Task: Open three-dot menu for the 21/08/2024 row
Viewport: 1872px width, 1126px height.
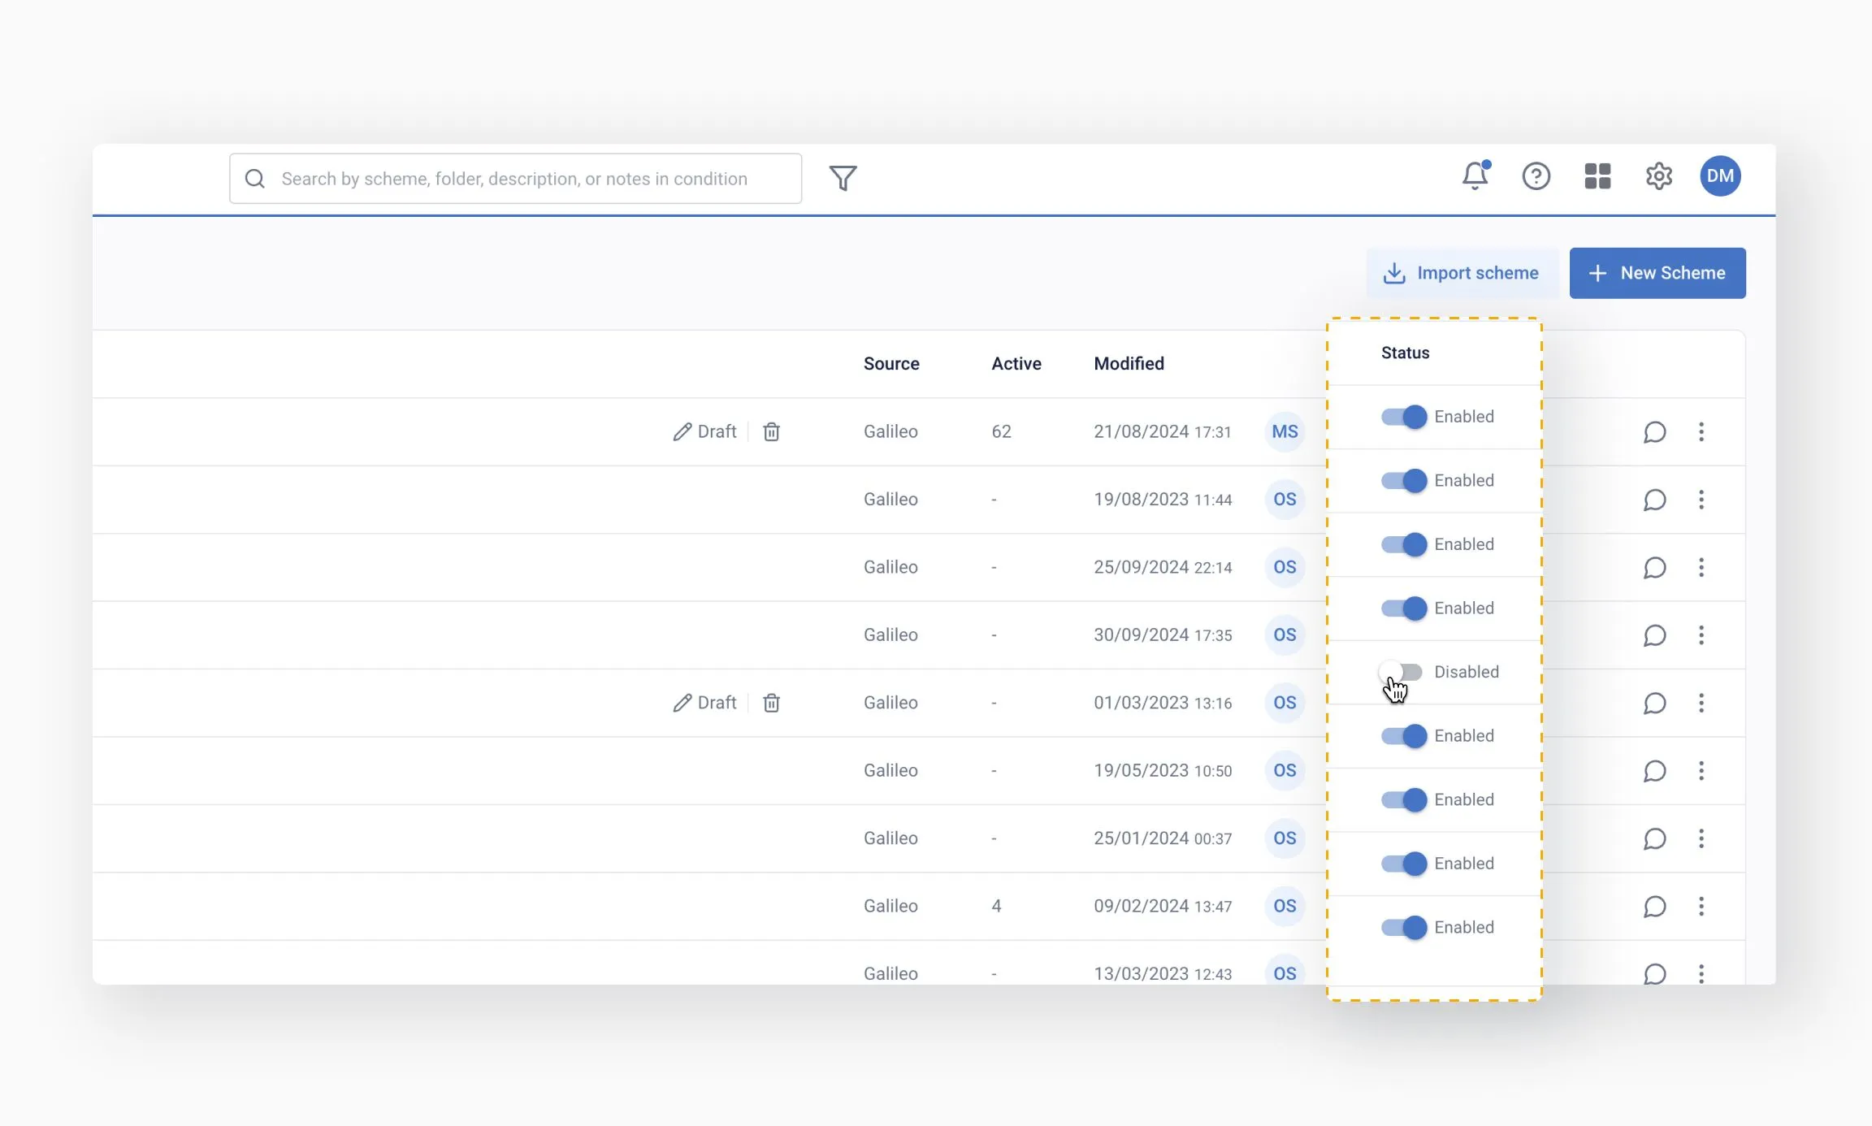Action: point(1701,432)
